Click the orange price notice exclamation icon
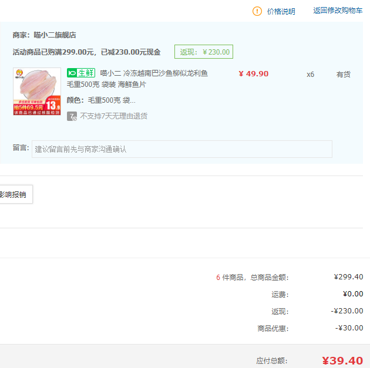Image resolution: width=370 pixels, height=368 pixels. pyautogui.click(x=257, y=11)
